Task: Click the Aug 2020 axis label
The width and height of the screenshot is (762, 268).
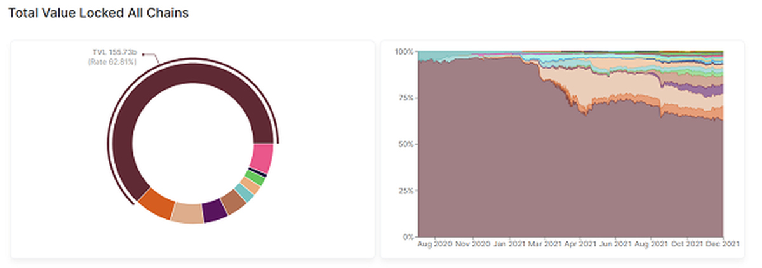Action: 433,244
